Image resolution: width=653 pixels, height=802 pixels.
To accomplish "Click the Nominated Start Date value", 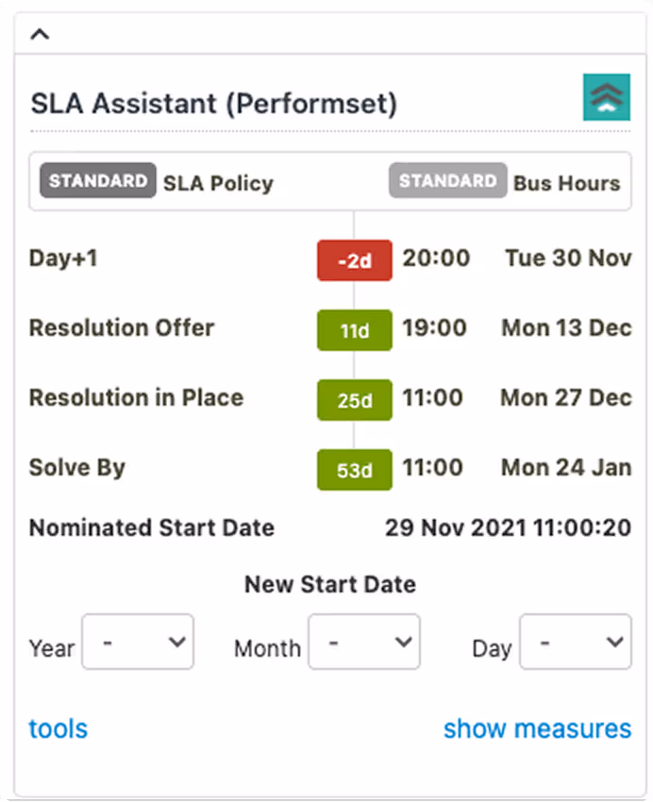I will coord(509,527).
